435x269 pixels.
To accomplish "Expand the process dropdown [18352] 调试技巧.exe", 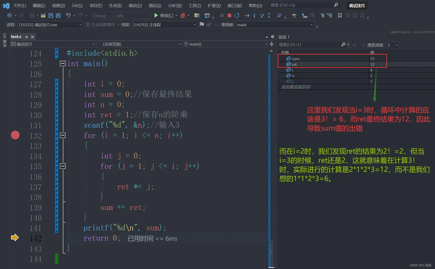I will tap(50, 25).
